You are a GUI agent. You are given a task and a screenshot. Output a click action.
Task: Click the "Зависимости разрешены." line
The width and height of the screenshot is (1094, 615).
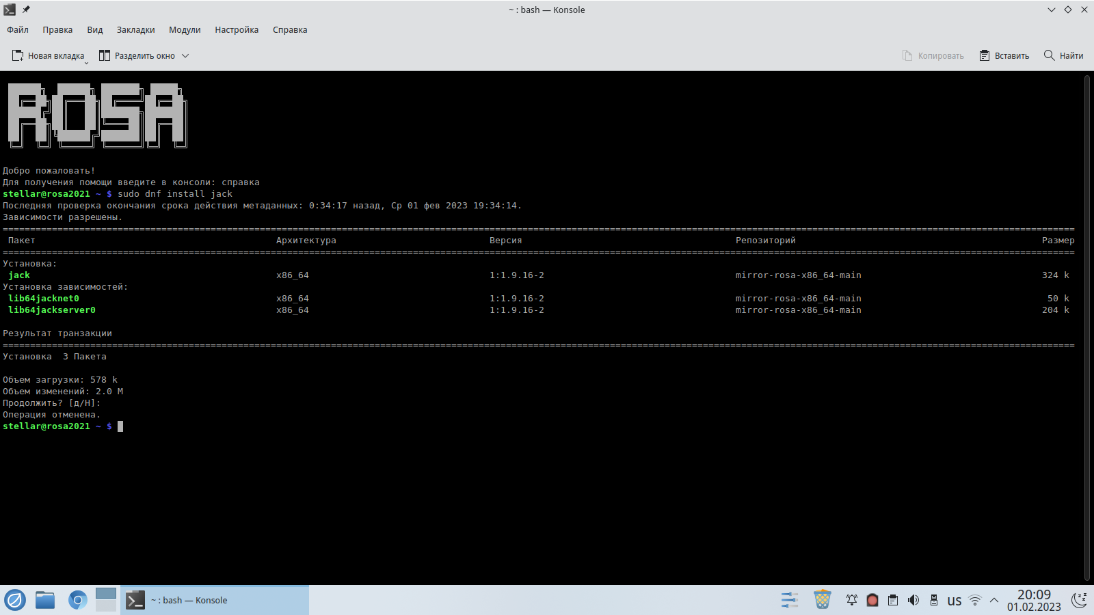(63, 217)
